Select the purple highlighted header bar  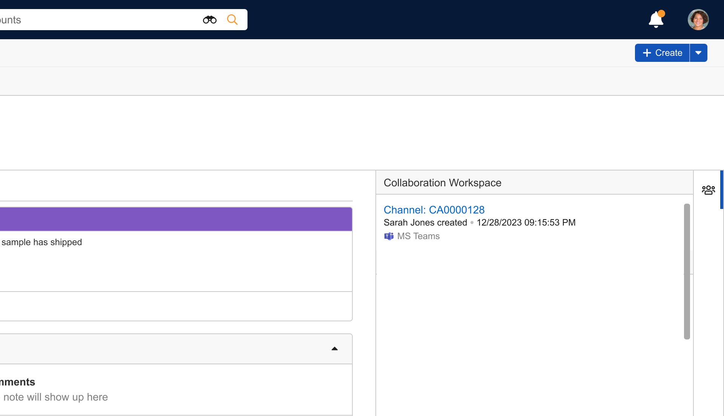pyautogui.click(x=176, y=219)
